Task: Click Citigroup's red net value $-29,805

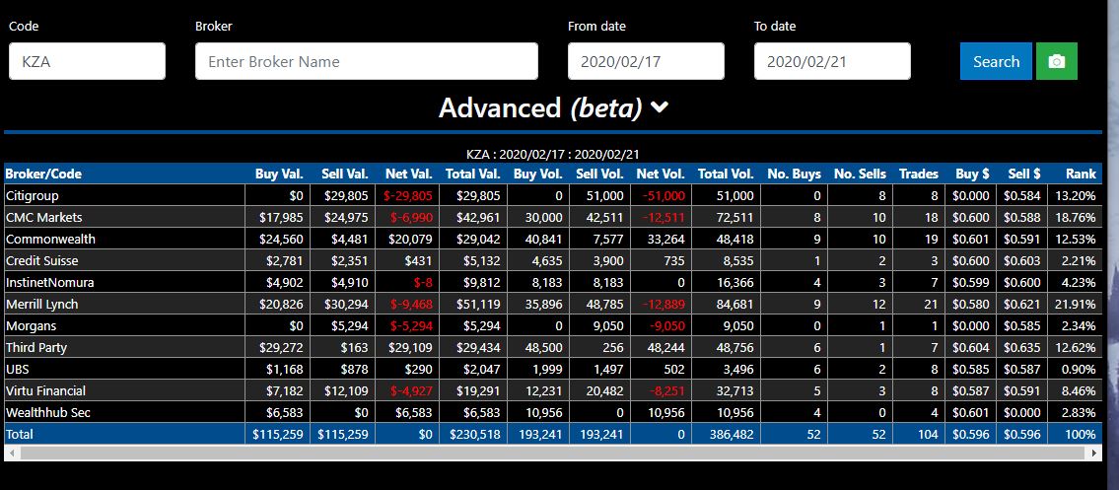Action: pyautogui.click(x=407, y=195)
